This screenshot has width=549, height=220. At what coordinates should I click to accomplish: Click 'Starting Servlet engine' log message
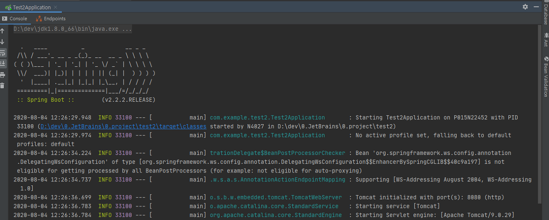pyautogui.click(x=395, y=215)
